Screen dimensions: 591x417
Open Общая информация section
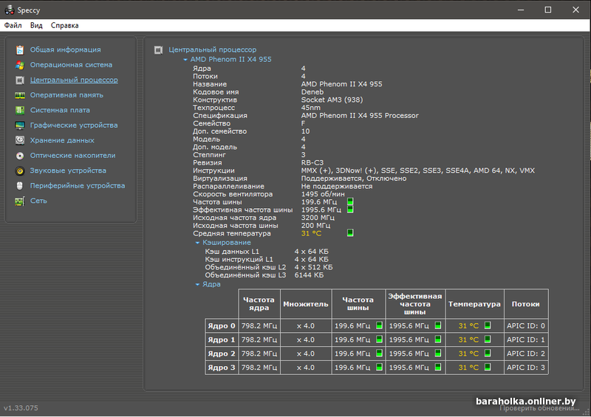pyautogui.click(x=65, y=49)
